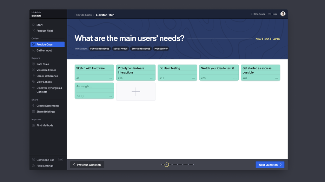This screenshot has width=325, height=182.
Task: Click the Find Methods briefcase icon
Action: 33,125
